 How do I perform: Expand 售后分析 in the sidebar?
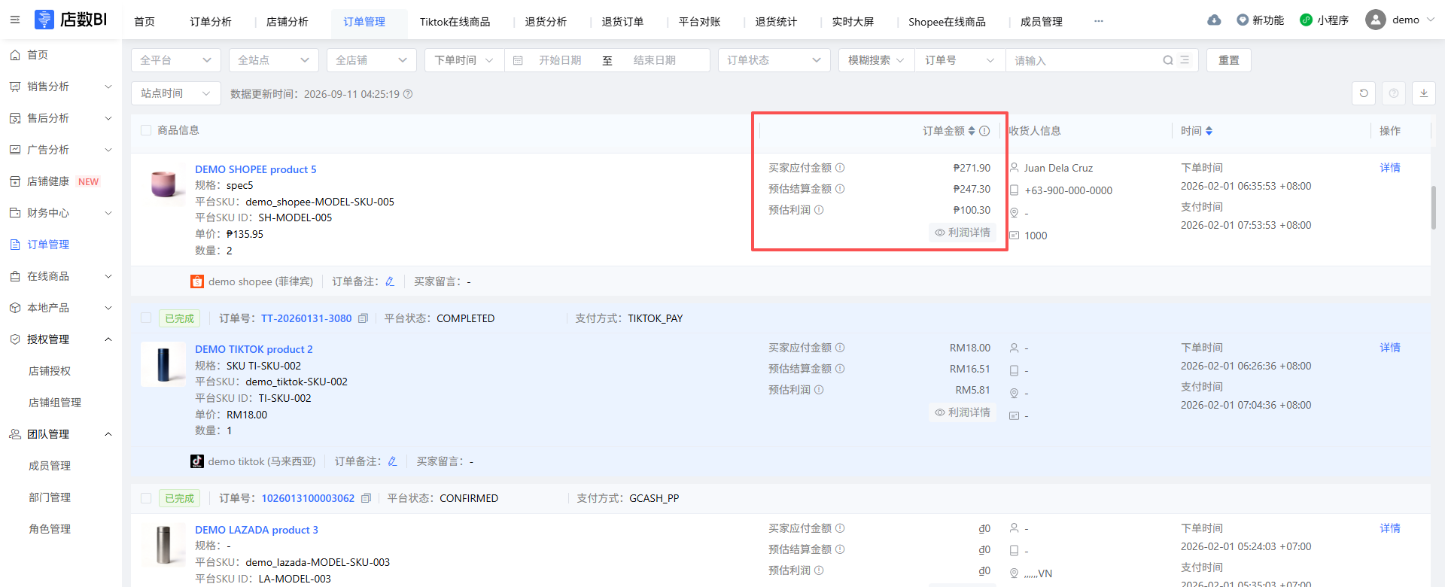61,118
